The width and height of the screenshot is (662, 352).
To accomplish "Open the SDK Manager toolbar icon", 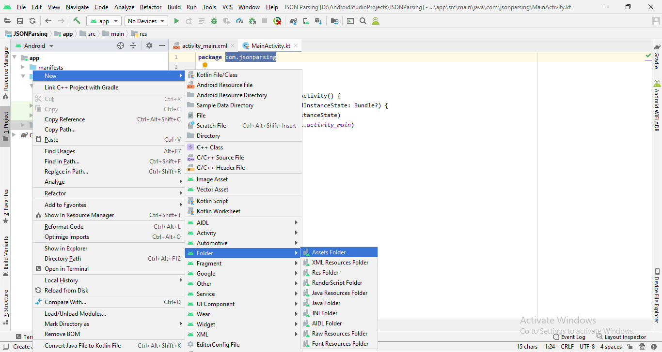I will click(318, 21).
